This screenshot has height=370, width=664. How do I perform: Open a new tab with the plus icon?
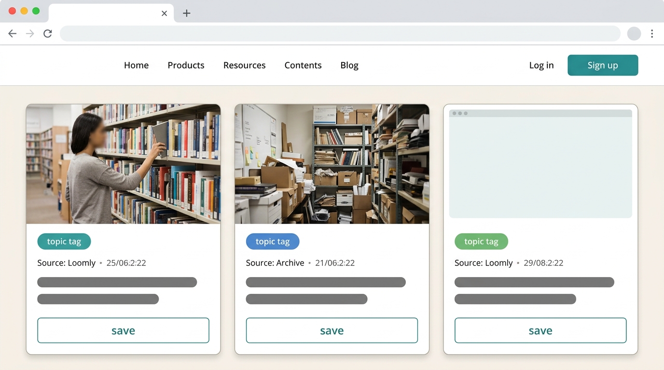point(187,13)
